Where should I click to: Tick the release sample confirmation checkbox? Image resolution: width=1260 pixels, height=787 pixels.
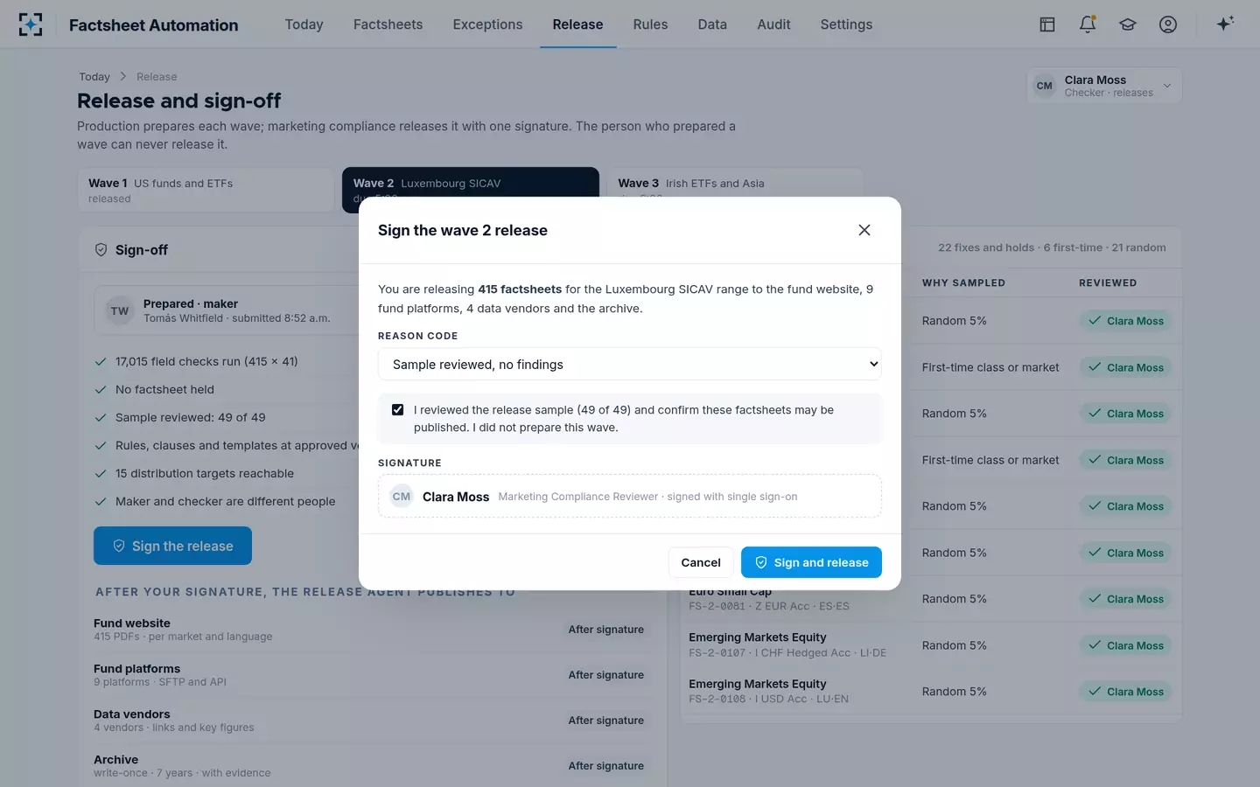[x=398, y=410]
